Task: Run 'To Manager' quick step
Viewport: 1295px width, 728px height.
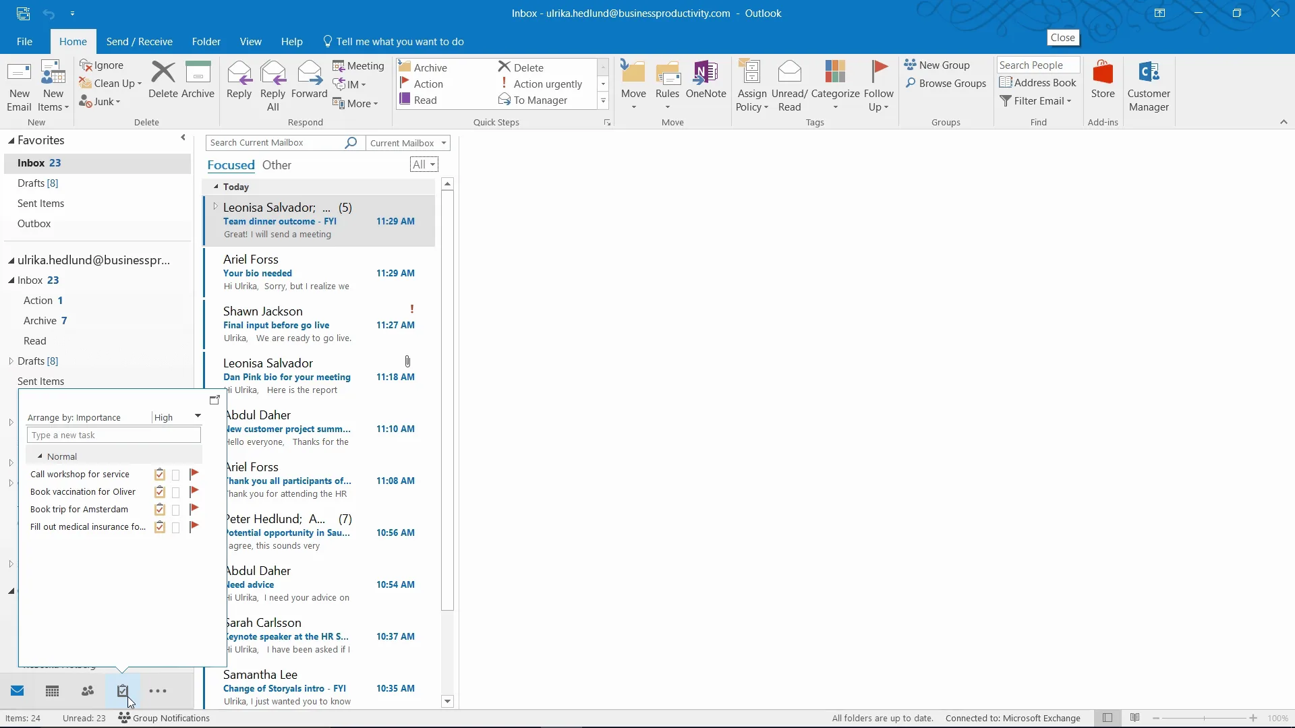Action: 533,100
